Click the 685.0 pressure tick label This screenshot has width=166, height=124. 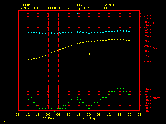point(148,46)
